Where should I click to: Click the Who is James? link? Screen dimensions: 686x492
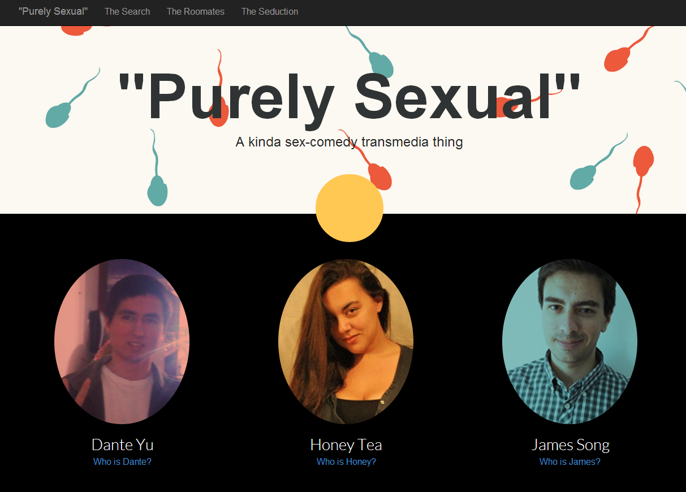[570, 461]
